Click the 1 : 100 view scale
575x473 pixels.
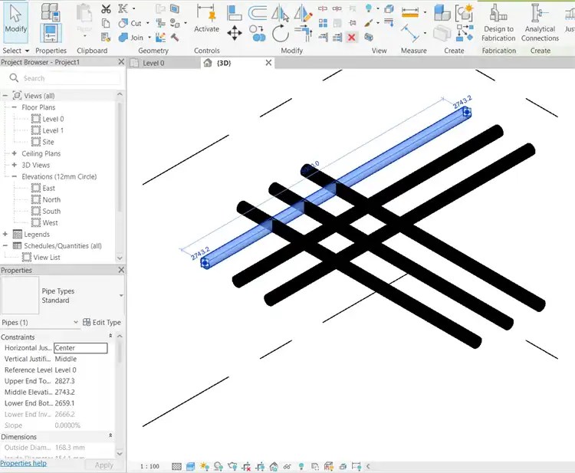click(x=149, y=466)
